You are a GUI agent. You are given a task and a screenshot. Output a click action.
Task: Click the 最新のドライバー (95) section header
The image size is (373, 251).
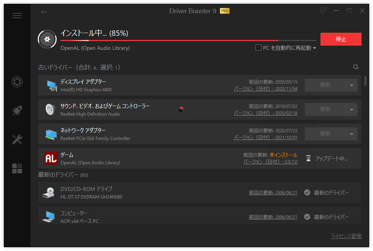[x=63, y=175]
